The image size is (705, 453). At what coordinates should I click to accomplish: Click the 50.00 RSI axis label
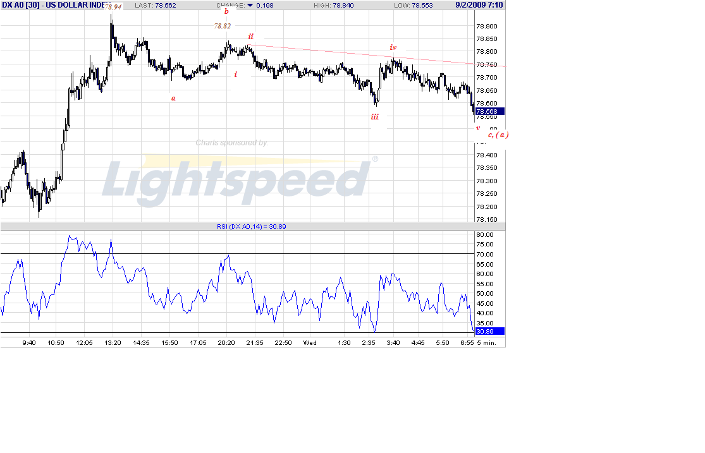click(x=485, y=293)
